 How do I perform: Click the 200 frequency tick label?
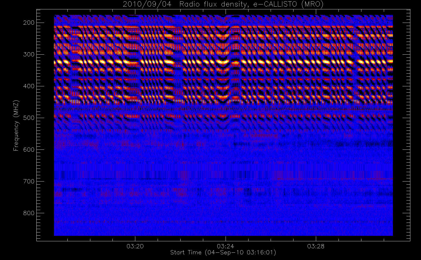29,23
